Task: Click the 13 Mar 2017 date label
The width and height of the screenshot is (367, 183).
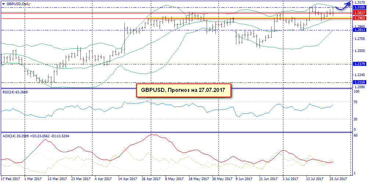Action: coord(58,178)
